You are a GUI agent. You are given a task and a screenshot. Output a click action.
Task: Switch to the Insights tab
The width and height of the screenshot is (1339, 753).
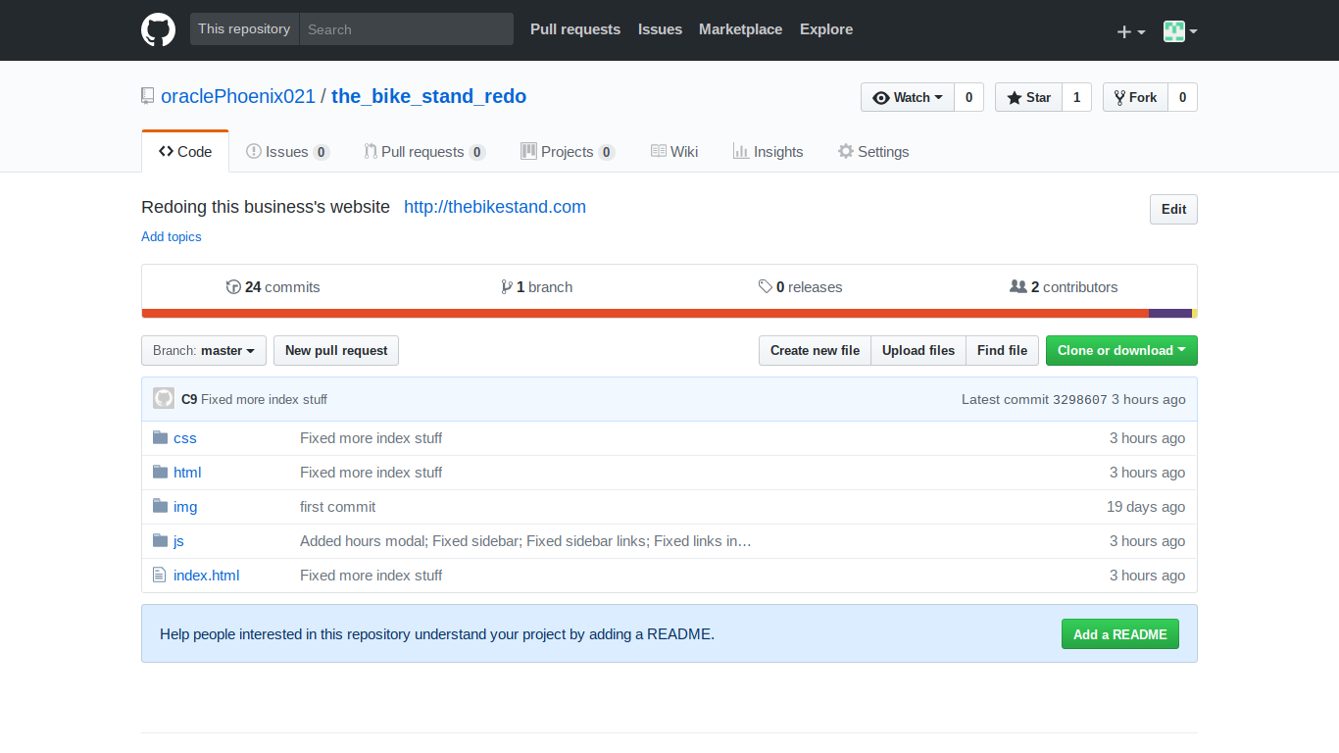[768, 152]
